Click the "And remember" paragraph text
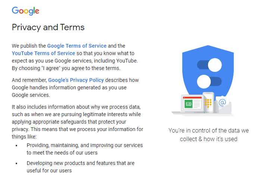This screenshot has height=175, width=261. coord(30,80)
